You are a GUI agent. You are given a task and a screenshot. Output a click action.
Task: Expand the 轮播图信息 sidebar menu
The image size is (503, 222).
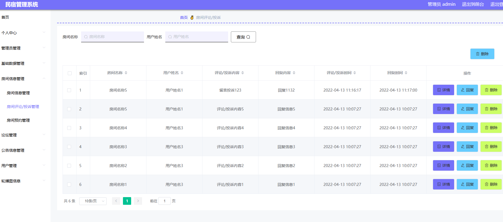coord(25,181)
